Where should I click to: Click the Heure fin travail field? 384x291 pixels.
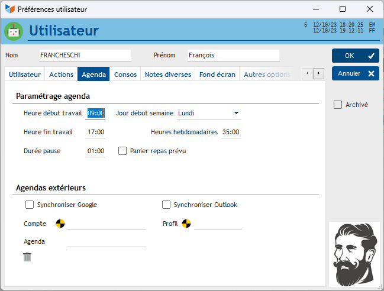(x=96, y=132)
